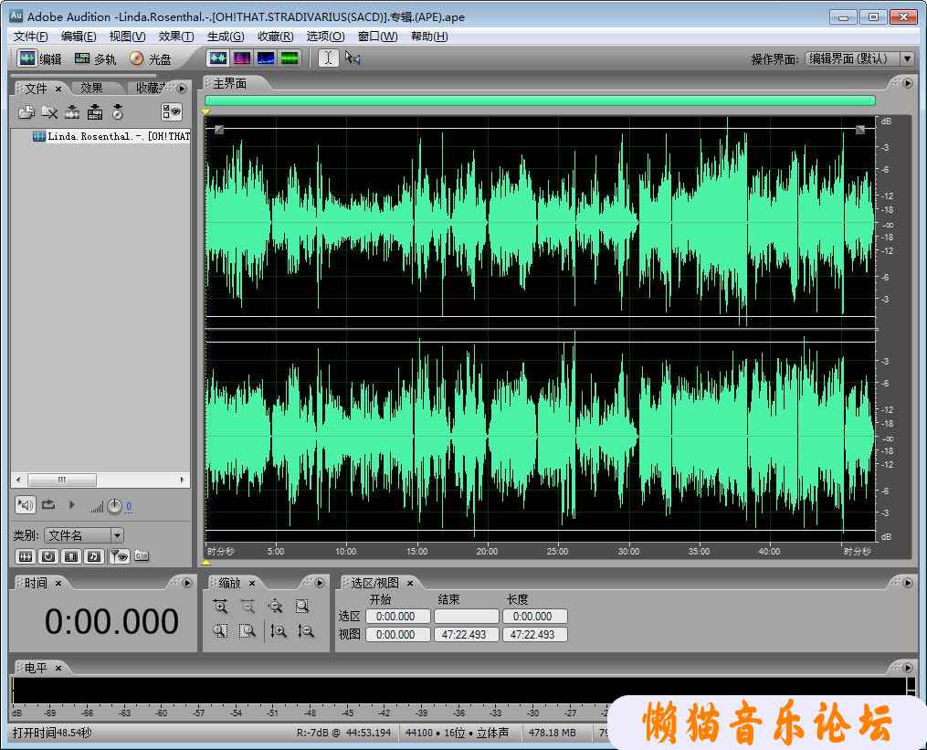The height and width of the screenshot is (750, 927).
Task: Open the 选项 (Options) menu
Action: pyautogui.click(x=325, y=37)
